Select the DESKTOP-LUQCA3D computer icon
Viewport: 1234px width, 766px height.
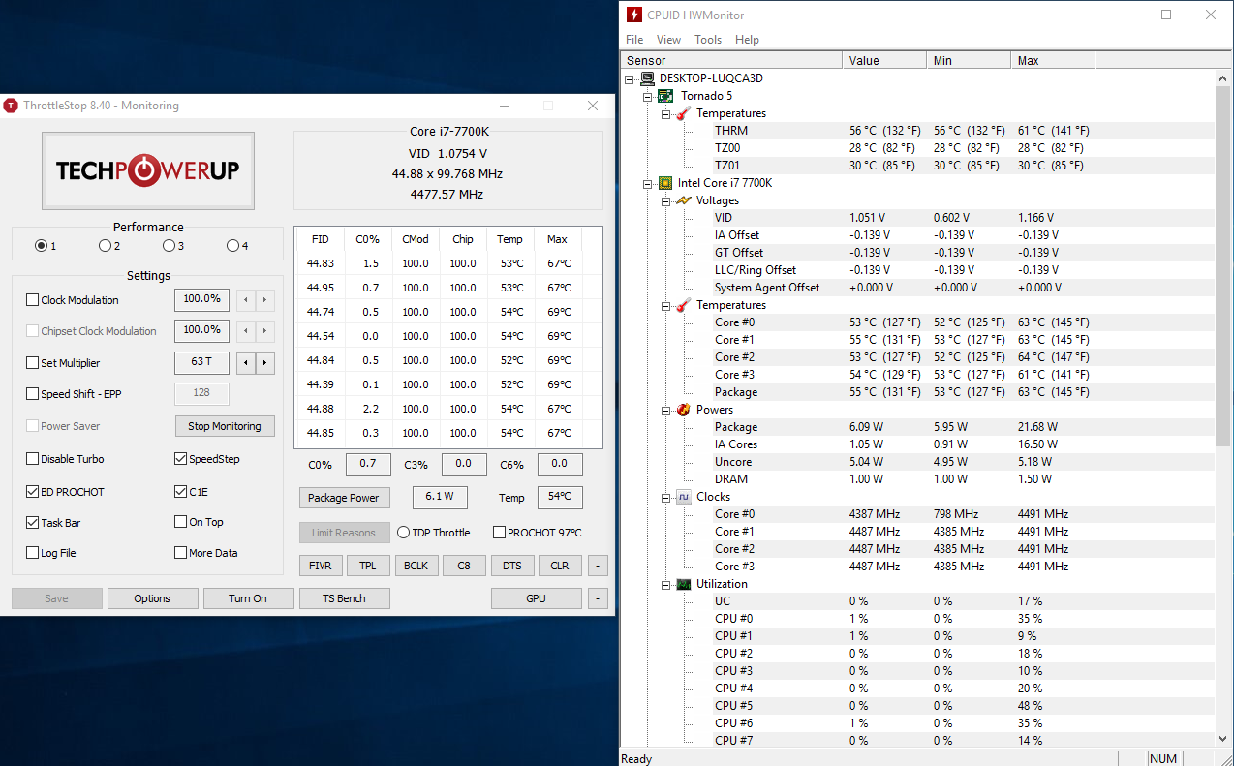click(x=646, y=78)
